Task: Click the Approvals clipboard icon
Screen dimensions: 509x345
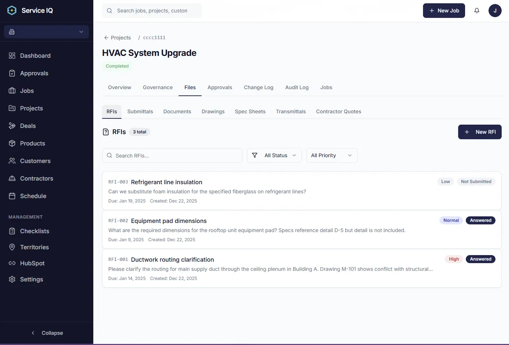Action: point(12,73)
